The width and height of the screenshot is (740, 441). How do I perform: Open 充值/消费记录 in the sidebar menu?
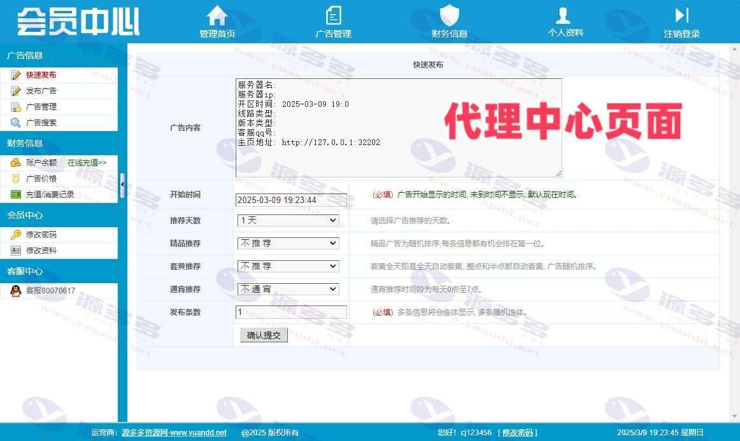[50, 195]
